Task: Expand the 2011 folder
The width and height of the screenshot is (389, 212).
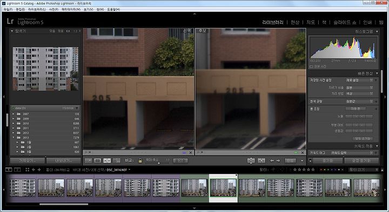Action: click(14, 128)
